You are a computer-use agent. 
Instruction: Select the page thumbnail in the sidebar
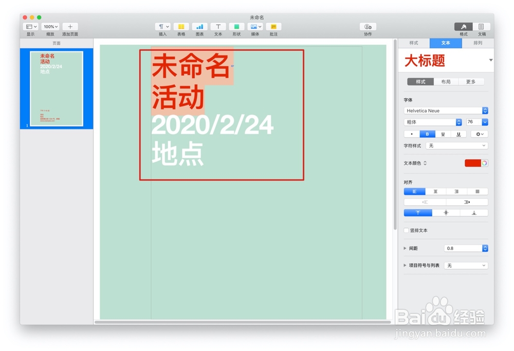click(57, 87)
